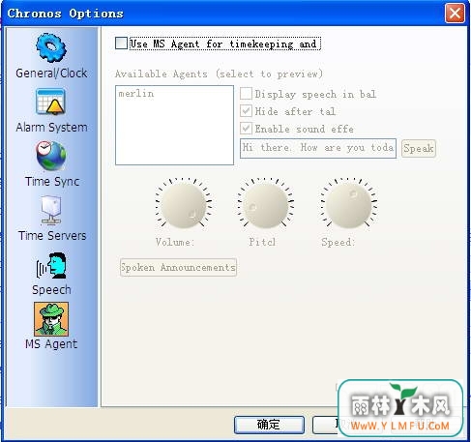Image resolution: width=471 pixels, height=442 pixels.
Task: Select merlin in Available Agents list
Action: coord(136,94)
